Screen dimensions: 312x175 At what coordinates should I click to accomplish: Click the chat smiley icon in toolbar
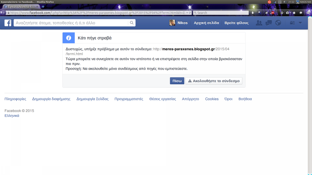pos(301,13)
